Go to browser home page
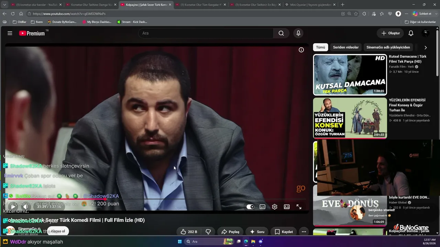This screenshot has height=247, width=440. [x=21, y=14]
